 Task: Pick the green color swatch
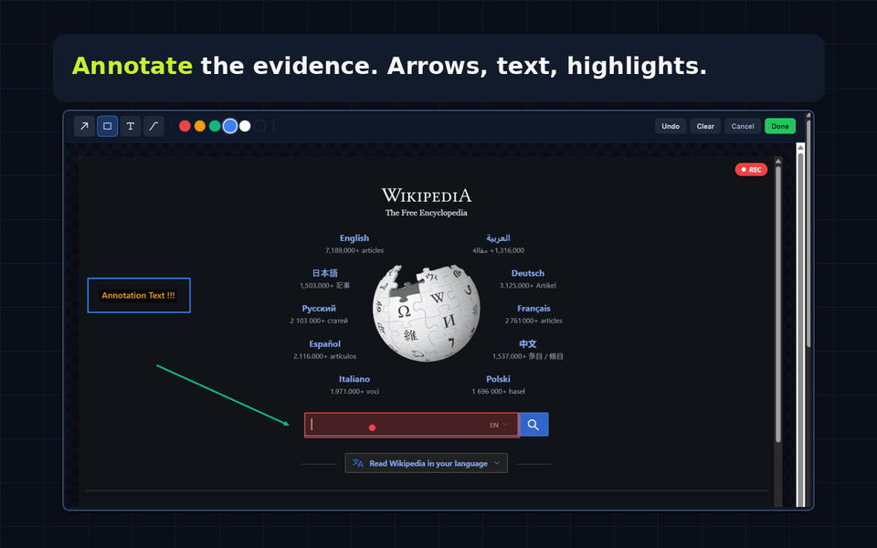tap(215, 126)
